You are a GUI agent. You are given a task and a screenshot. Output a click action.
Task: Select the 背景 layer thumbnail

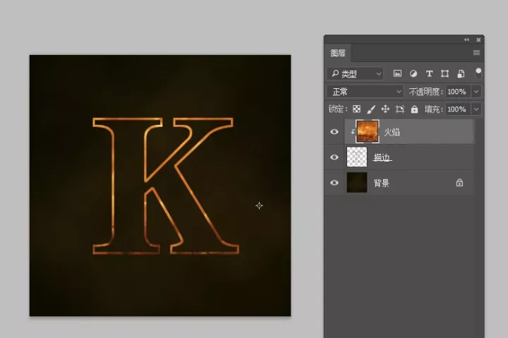tap(357, 183)
